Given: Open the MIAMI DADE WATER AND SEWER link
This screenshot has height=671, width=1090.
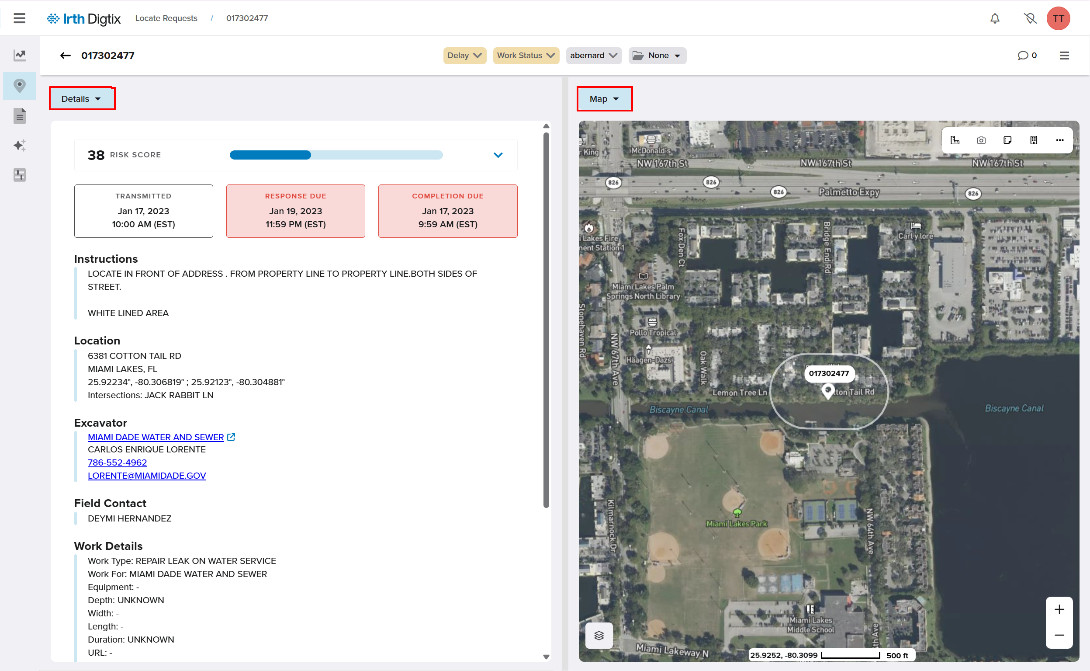Looking at the screenshot, I should [156, 437].
